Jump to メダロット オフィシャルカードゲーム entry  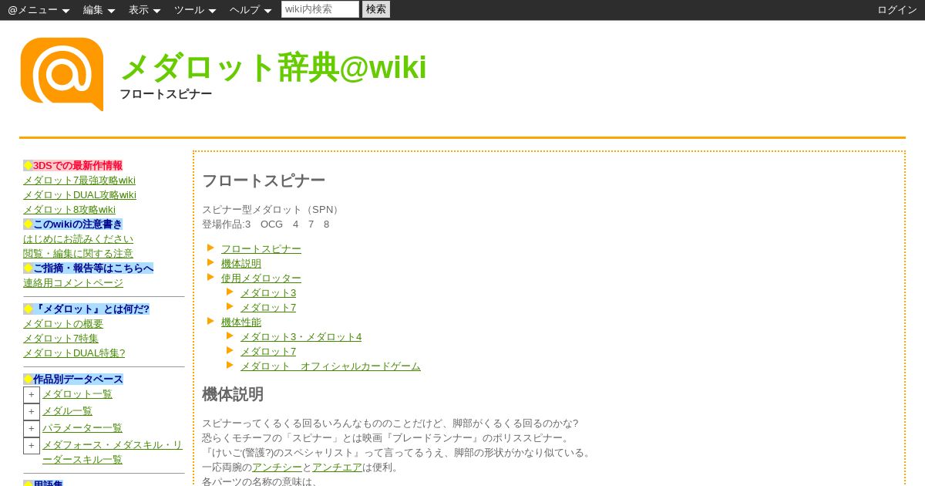point(331,366)
